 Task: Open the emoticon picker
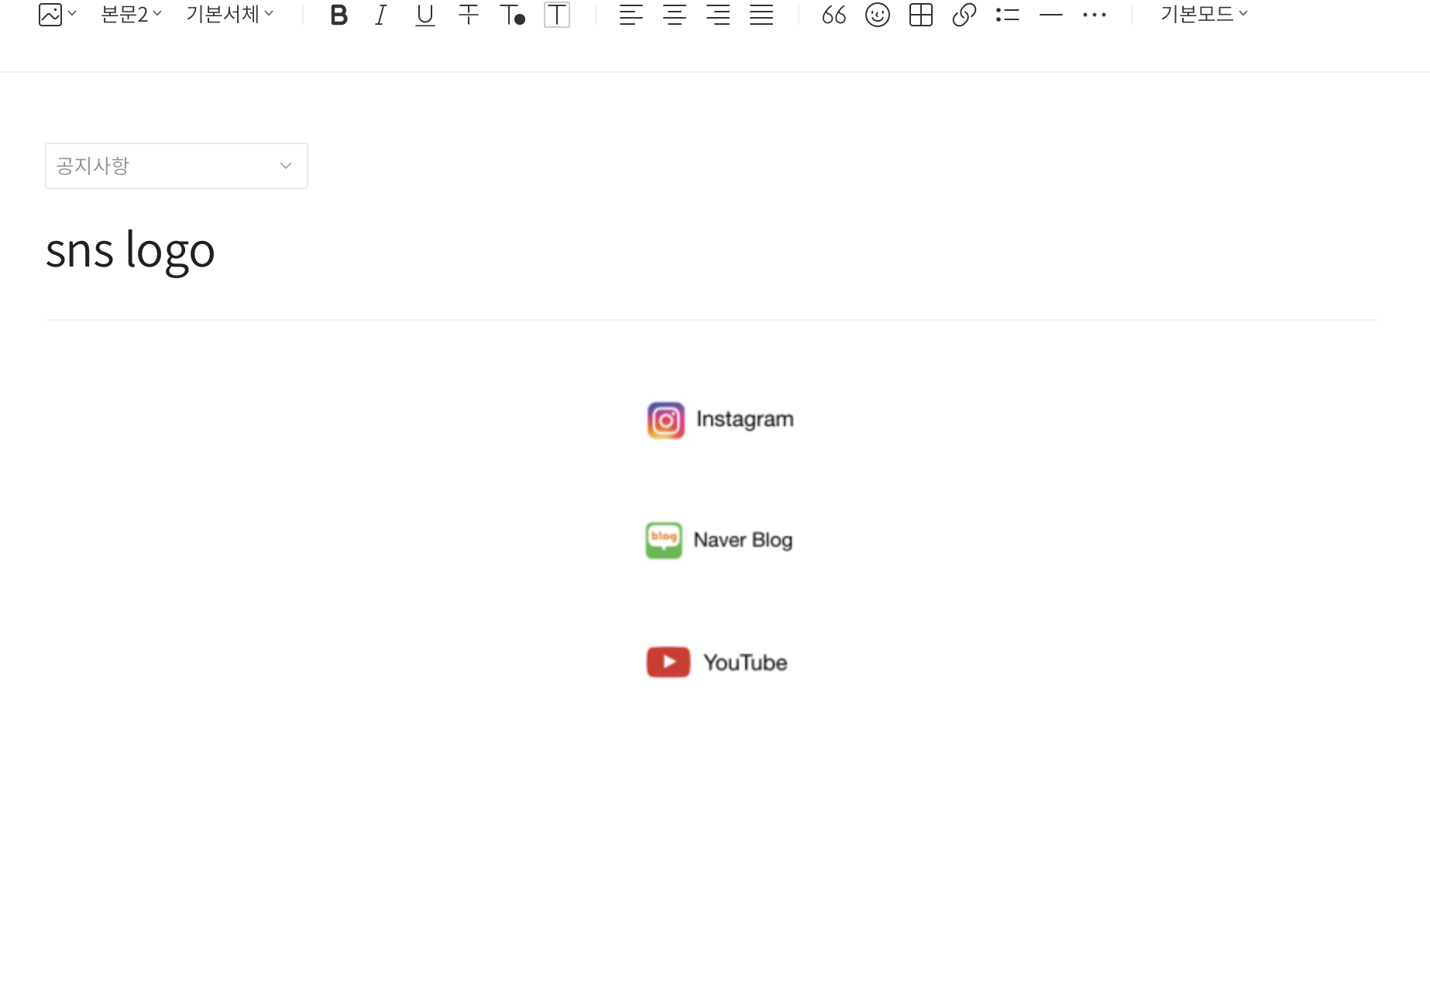878,15
